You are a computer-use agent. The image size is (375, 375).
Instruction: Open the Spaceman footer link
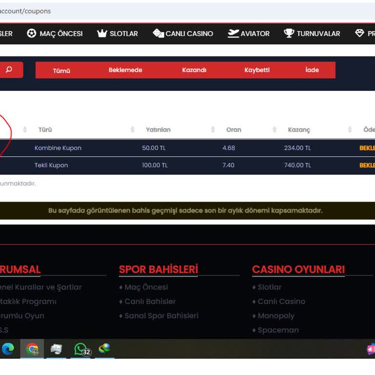(x=278, y=330)
